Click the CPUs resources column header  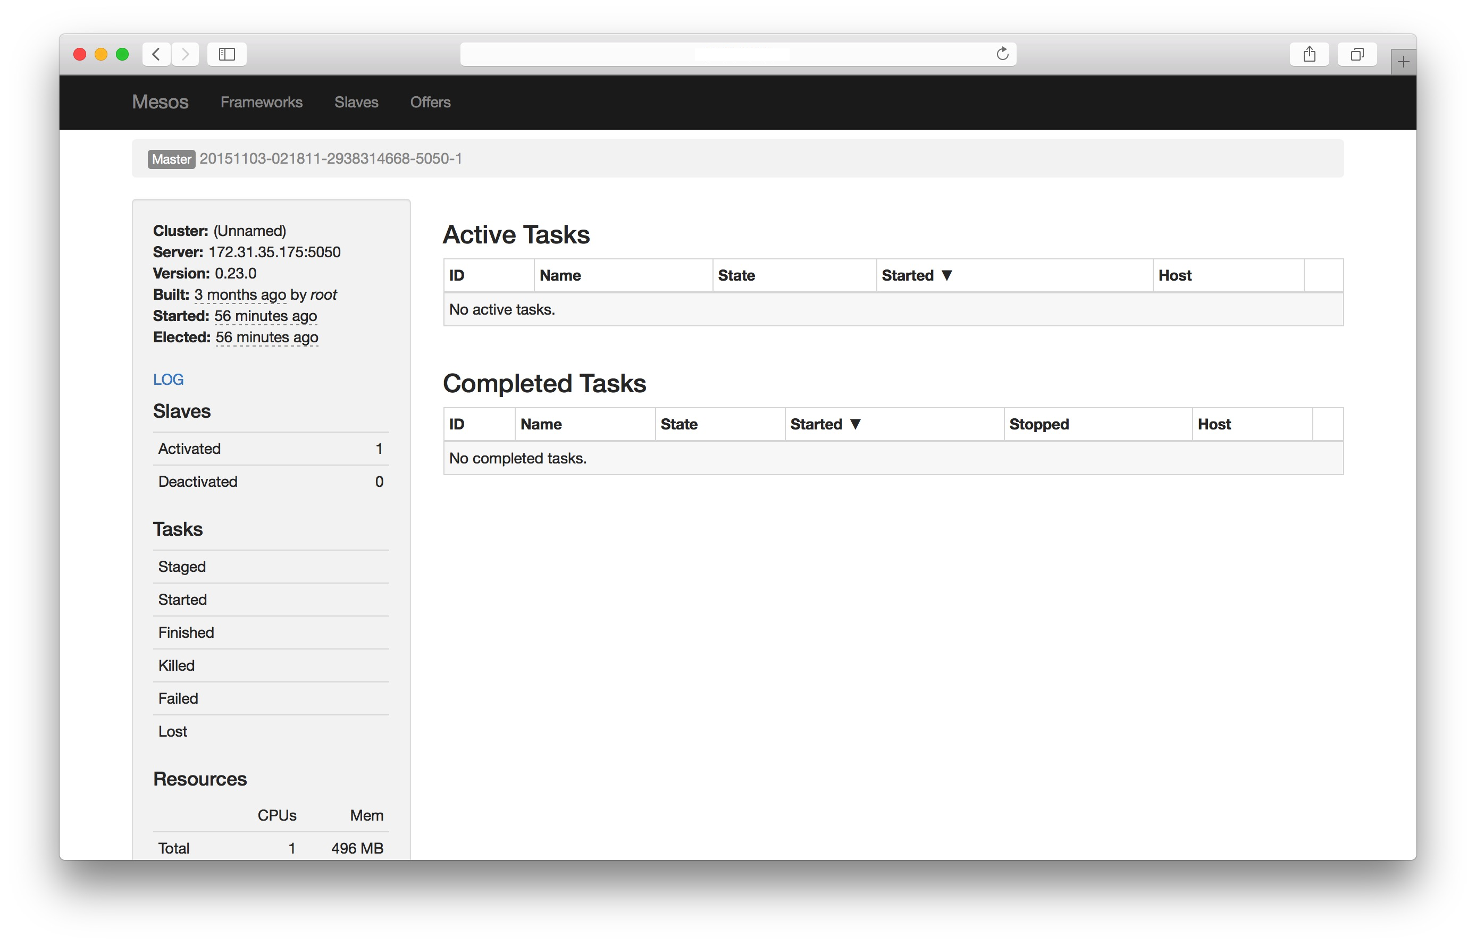[x=277, y=815]
